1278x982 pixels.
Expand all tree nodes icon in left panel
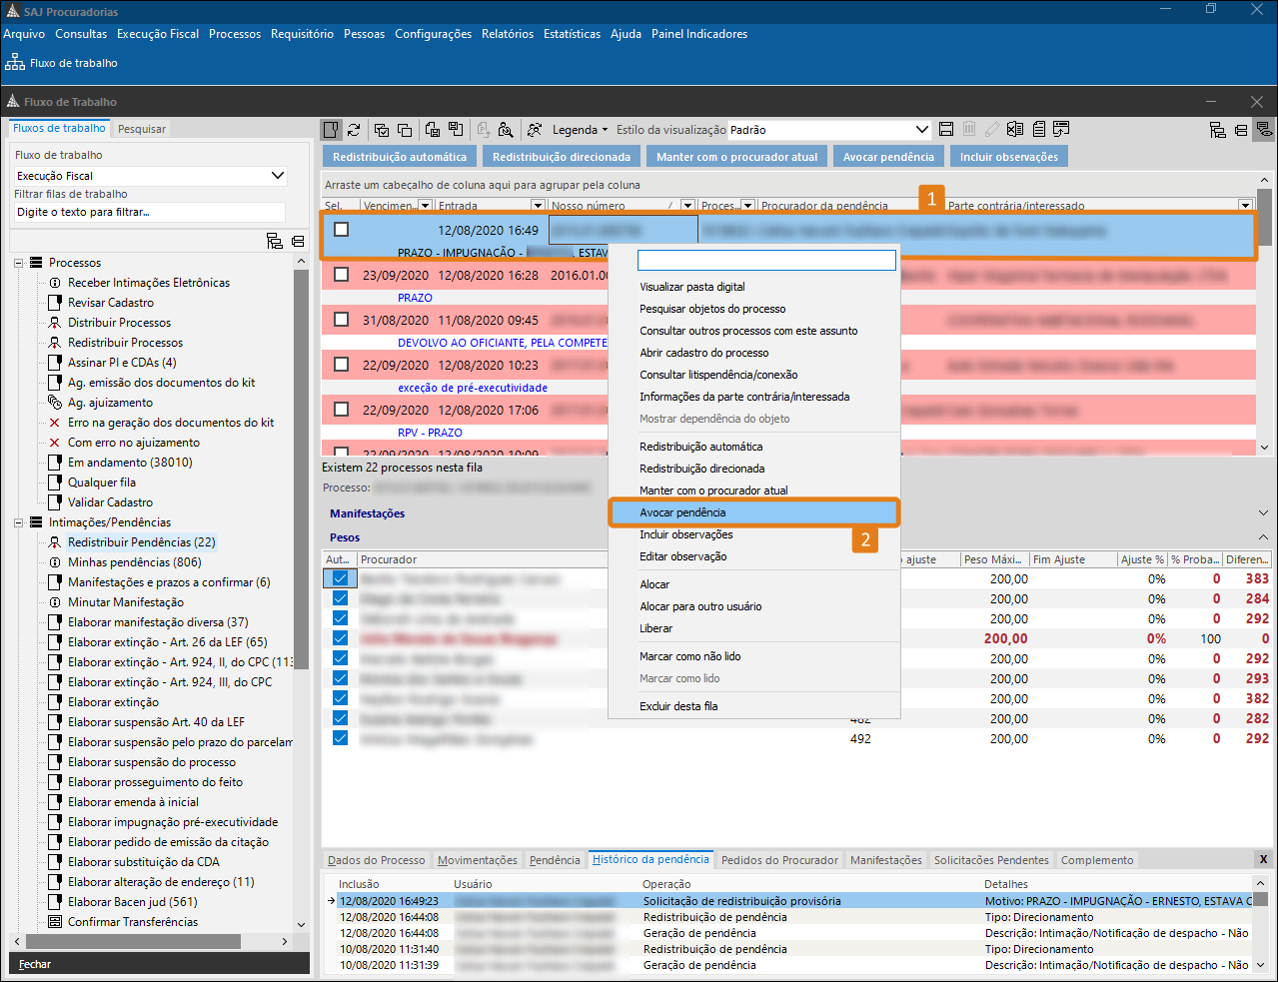275,241
